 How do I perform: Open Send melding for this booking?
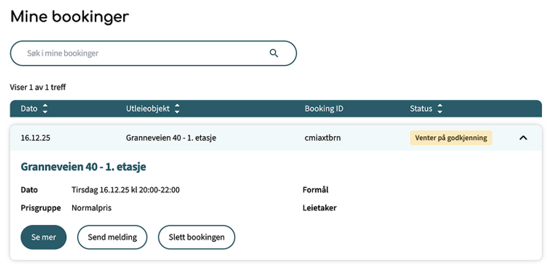[112, 237]
